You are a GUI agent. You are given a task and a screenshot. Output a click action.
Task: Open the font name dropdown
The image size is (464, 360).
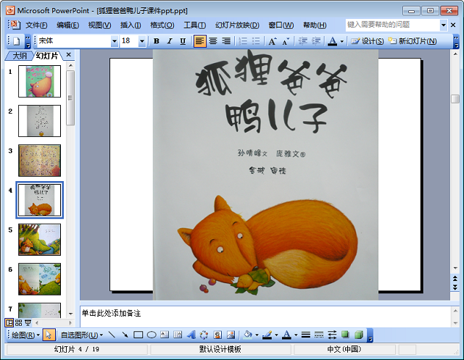(x=114, y=41)
